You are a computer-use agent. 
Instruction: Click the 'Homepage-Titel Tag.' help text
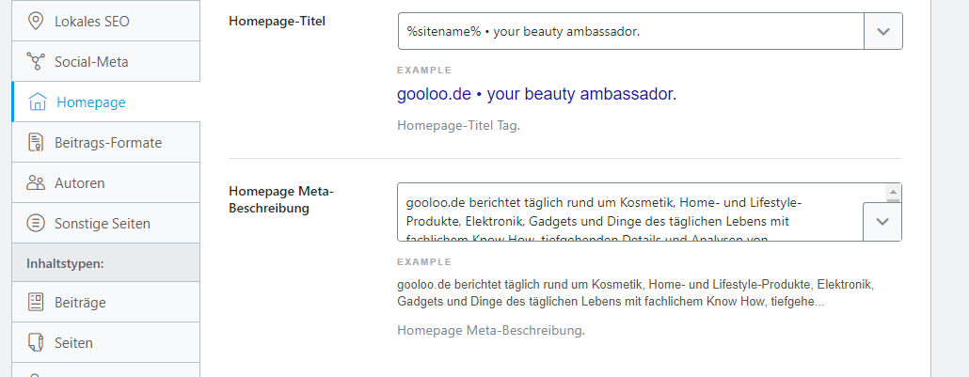458,125
